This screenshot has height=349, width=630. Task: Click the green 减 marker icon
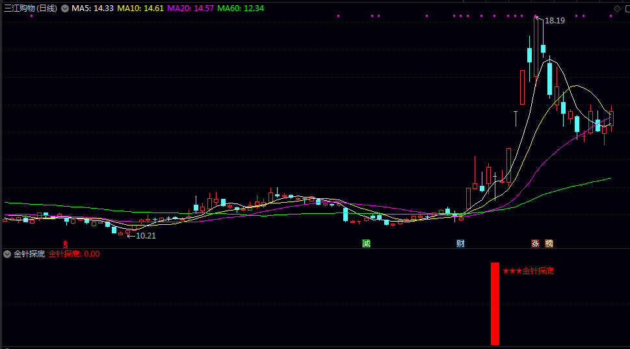(x=366, y=243)
